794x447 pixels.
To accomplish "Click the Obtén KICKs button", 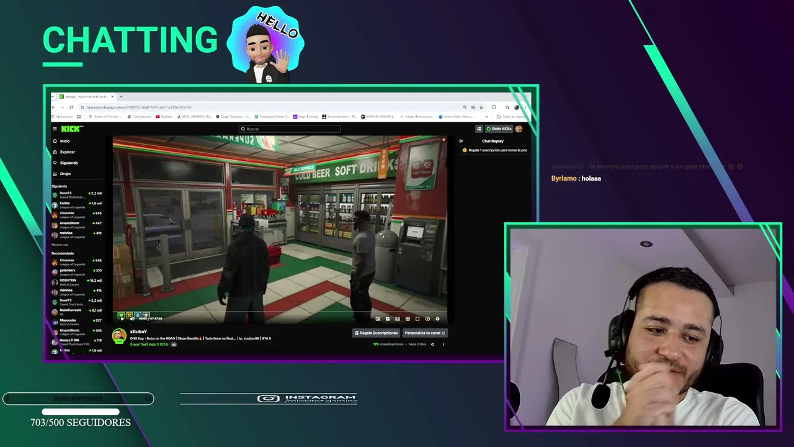I will pyautogui.click(x=499, y=129).
